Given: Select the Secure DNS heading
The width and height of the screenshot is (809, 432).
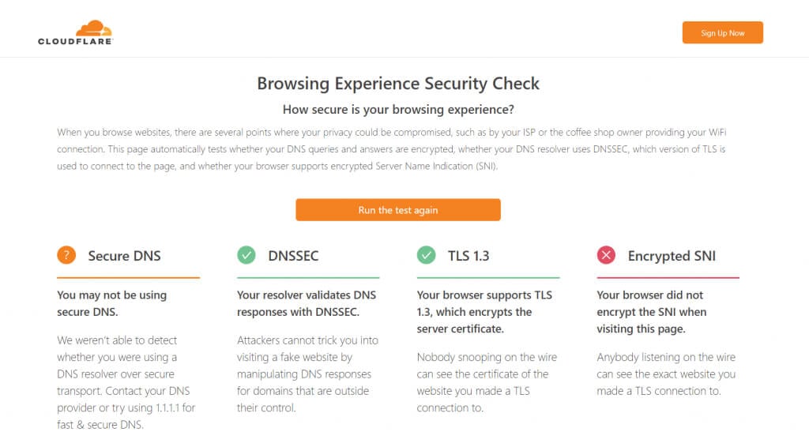Looking at the screenshot, I should [124, 256].
